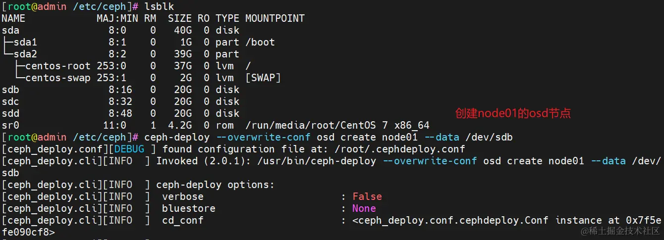Click the /run/media/root/CentOS 7 x86_64 mount path

tap(337, 125)
